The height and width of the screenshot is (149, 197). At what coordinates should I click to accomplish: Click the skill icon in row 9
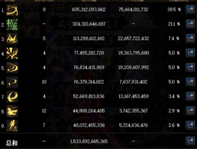click(x=12, y=125)
